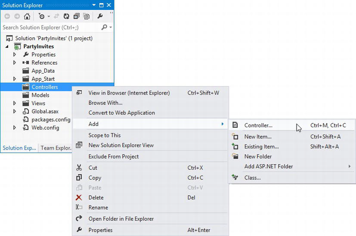The height and width of the screenshot is (236, 356).
Task: Select the packages.config file
Action: tap(51, 120)
